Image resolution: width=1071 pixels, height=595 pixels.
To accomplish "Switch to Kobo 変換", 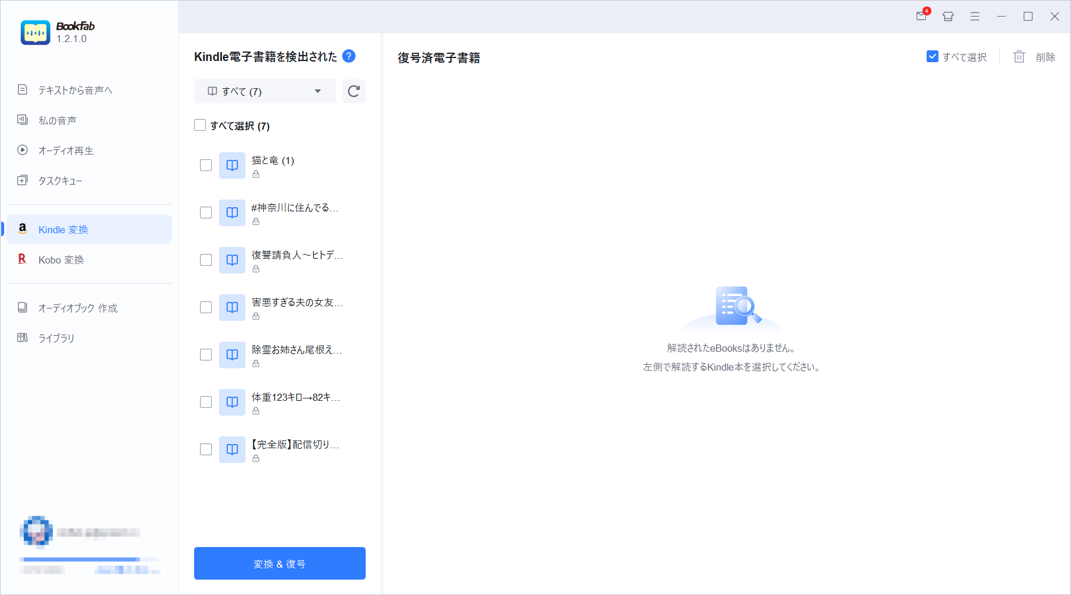I will [61, 259].
